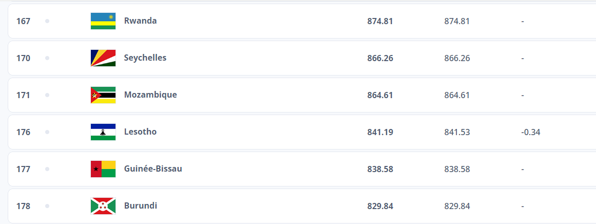The width and height of the screenshot is (596, 224).
Task: Open the Mozambique team link
Action: click(150, 95)
